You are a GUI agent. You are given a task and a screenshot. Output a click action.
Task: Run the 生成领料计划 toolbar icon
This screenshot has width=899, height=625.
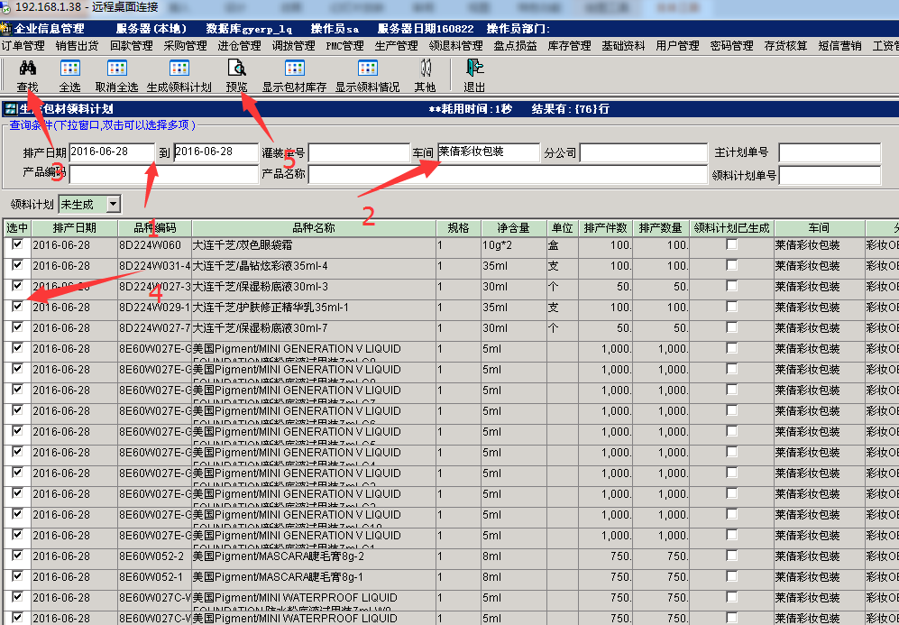pos(179,69)
